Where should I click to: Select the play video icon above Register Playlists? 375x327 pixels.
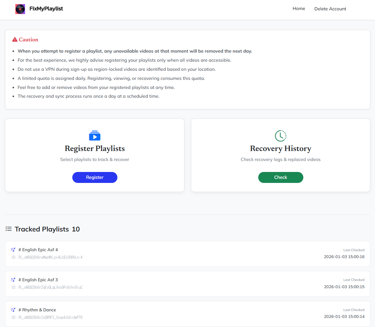click(95, 136)
